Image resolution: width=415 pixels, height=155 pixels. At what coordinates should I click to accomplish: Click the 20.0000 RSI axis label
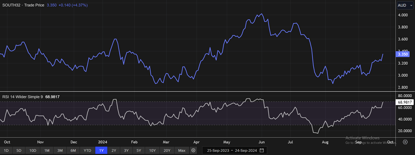(x=405, y=131)
